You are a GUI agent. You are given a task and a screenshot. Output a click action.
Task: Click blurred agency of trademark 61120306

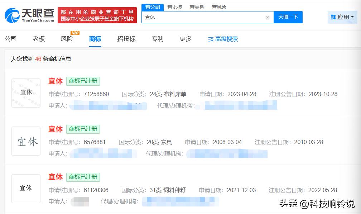pyautogui.click(x=180, y=201)
